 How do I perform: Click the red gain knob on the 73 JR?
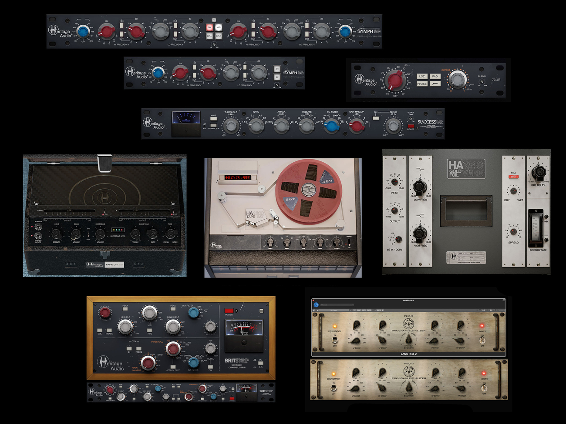pyautogui.click(x=395, y=80)
